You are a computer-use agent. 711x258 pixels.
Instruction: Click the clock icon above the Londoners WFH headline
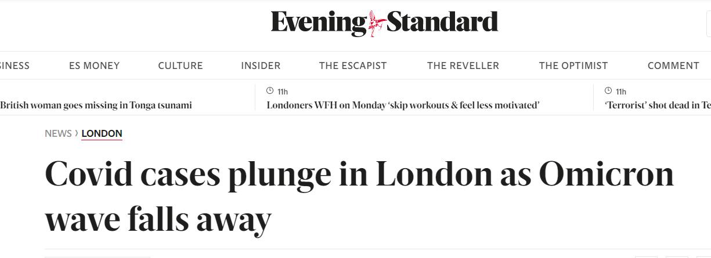click(270, 91)
